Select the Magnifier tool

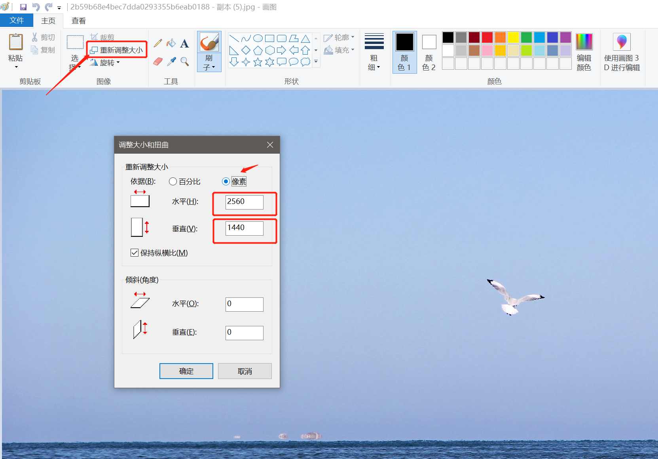coord(184,61)
